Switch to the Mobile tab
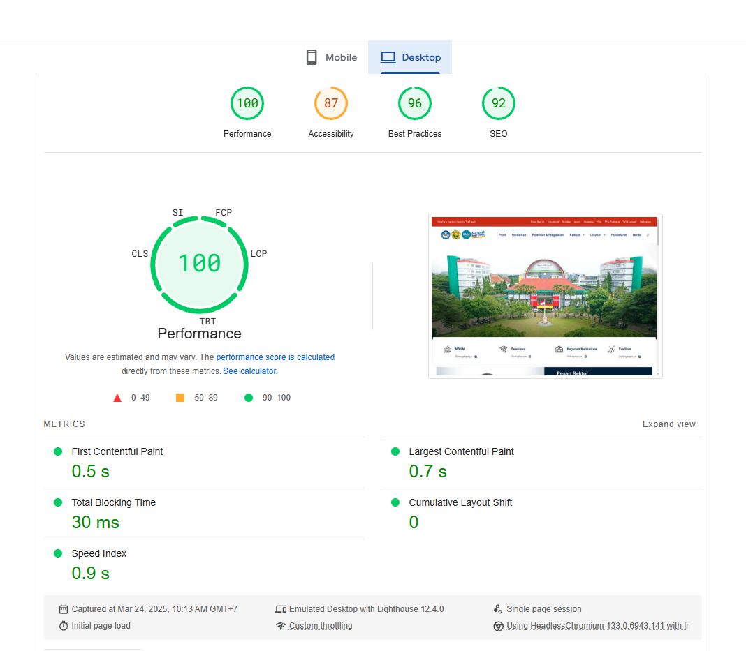Viewport: 746px width, 651px height. 332,57
